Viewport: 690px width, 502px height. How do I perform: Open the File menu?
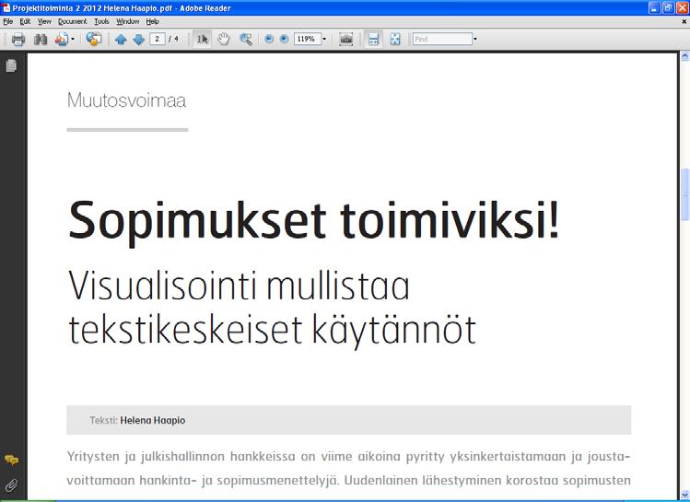(8, 21)
